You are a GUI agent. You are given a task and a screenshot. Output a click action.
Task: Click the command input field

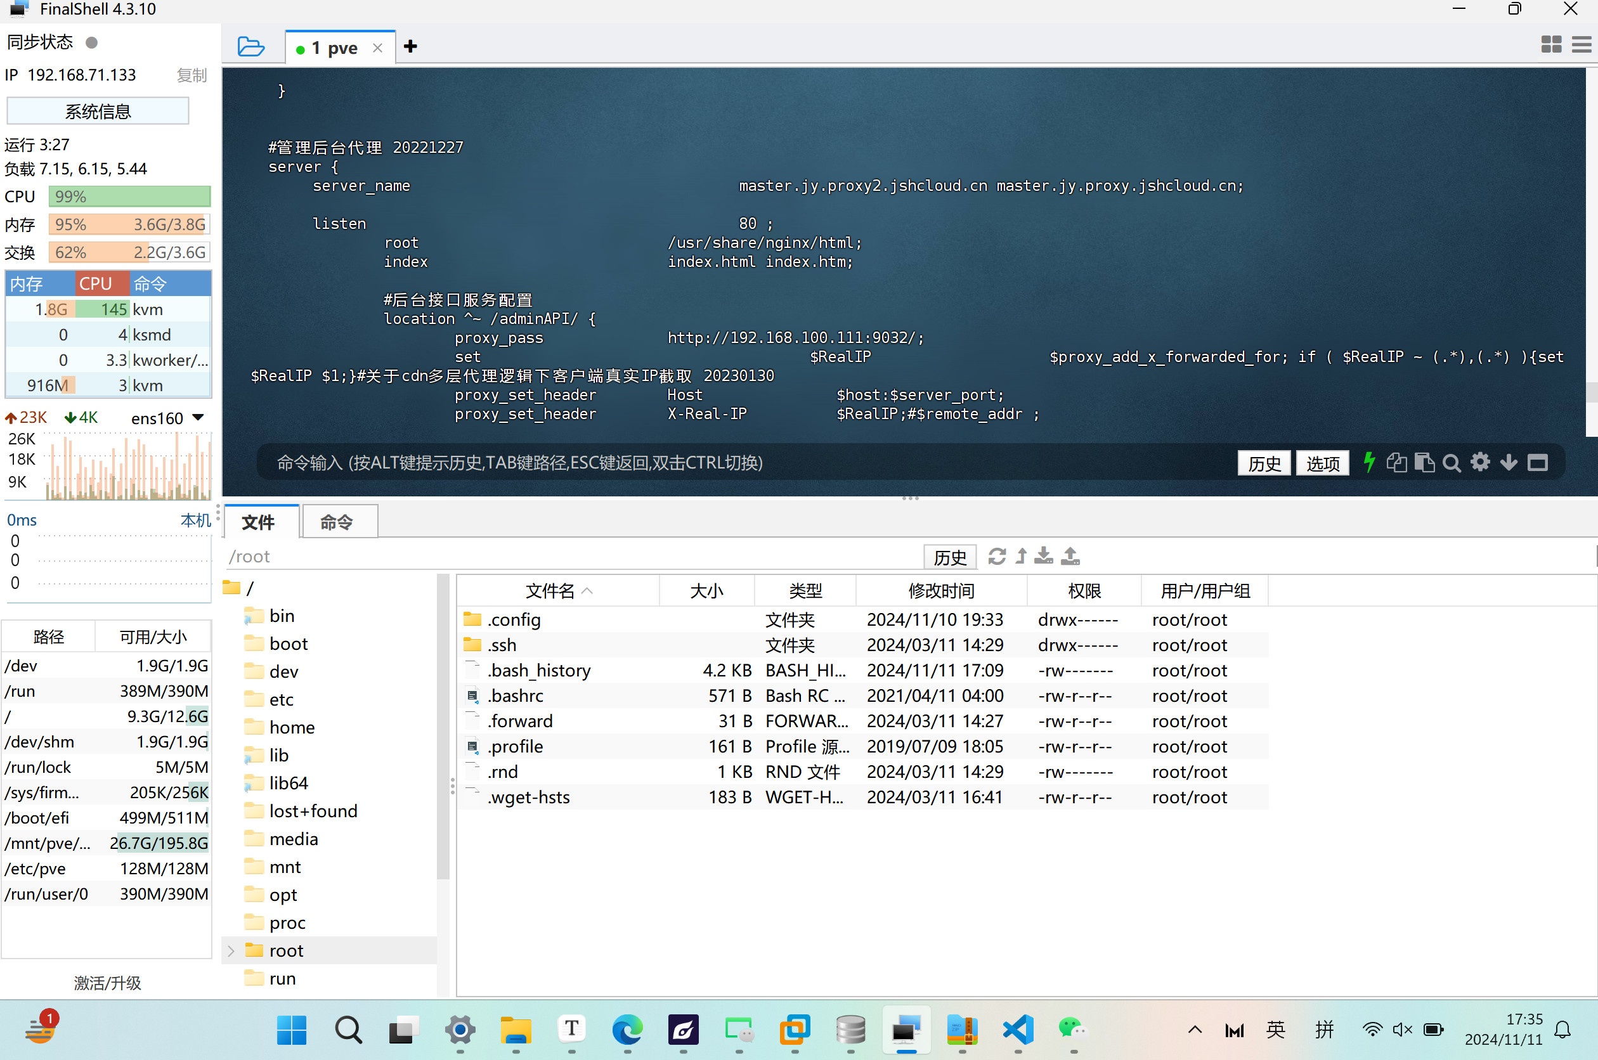click(x=744, y=463)
